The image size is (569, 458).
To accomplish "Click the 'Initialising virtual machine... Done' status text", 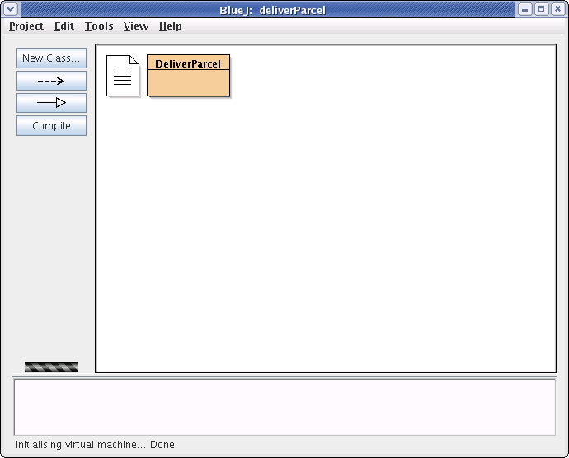I will click(x=95, y=445).
